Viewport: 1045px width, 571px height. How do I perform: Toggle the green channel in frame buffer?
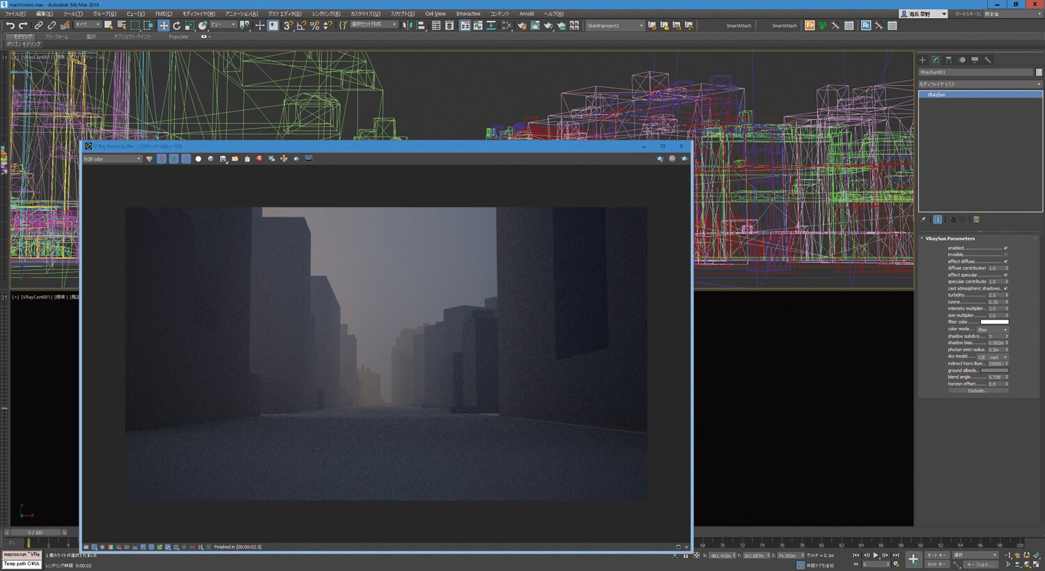point(173,159)
